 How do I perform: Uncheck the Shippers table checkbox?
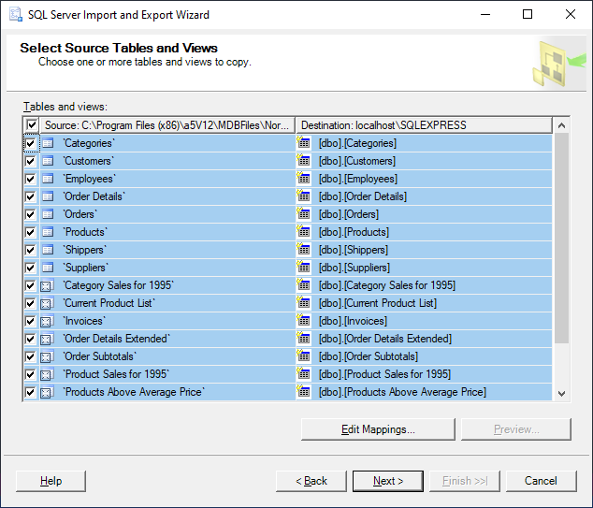[30, 250]
